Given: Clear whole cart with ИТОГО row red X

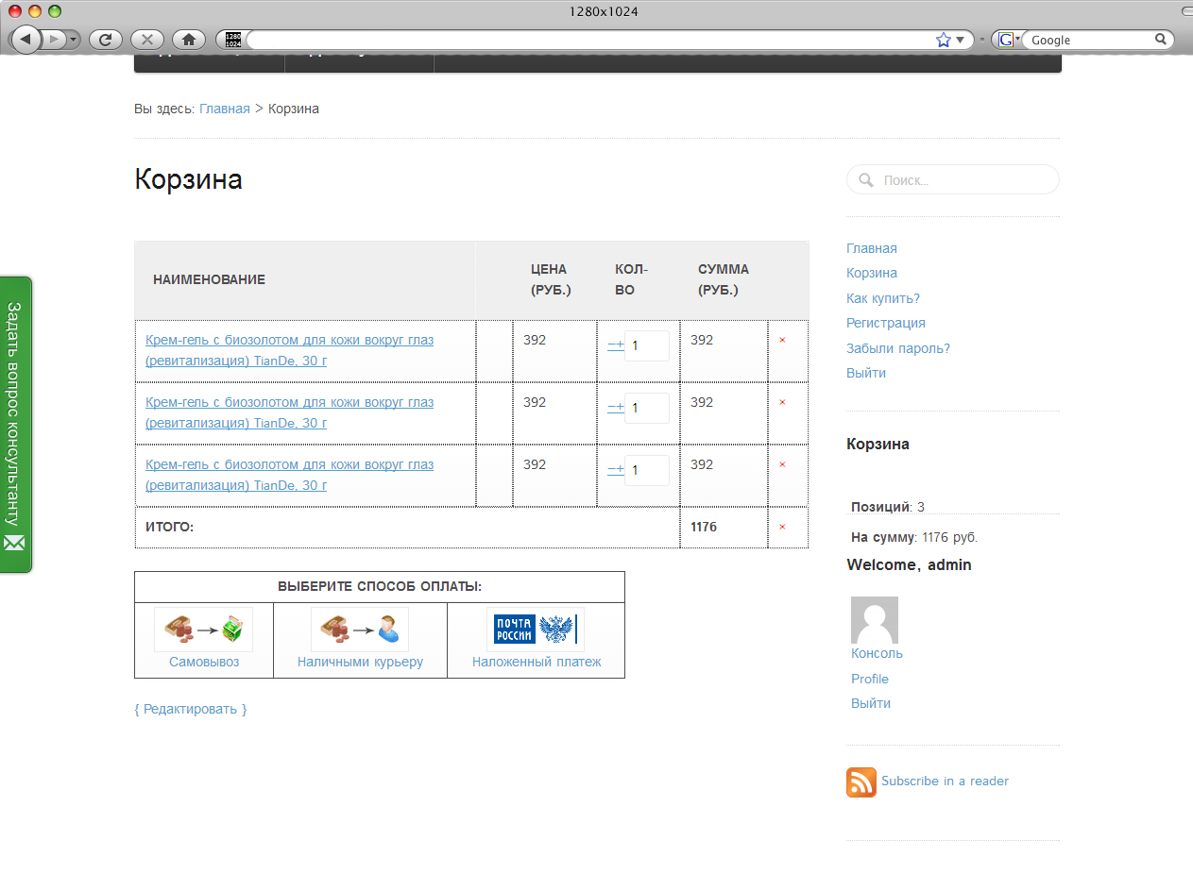Looking at the screenshot, I should click(x=782, y=527).
